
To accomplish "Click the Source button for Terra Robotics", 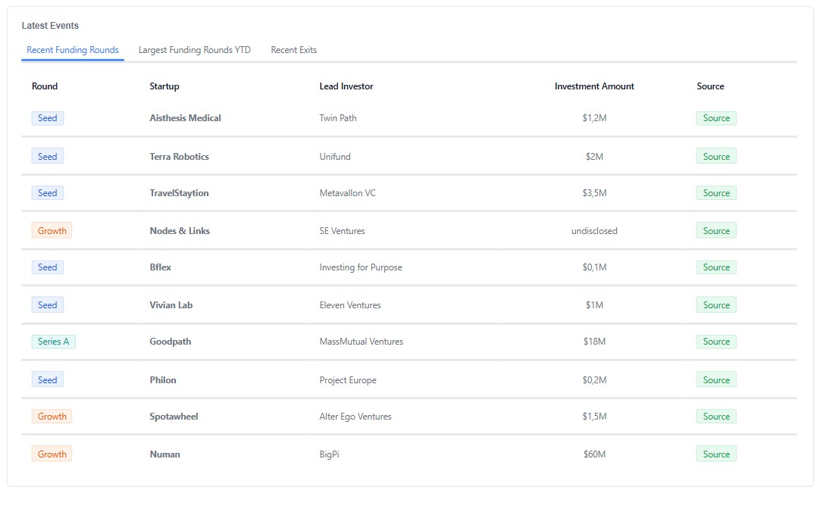I will coord(716,157).
